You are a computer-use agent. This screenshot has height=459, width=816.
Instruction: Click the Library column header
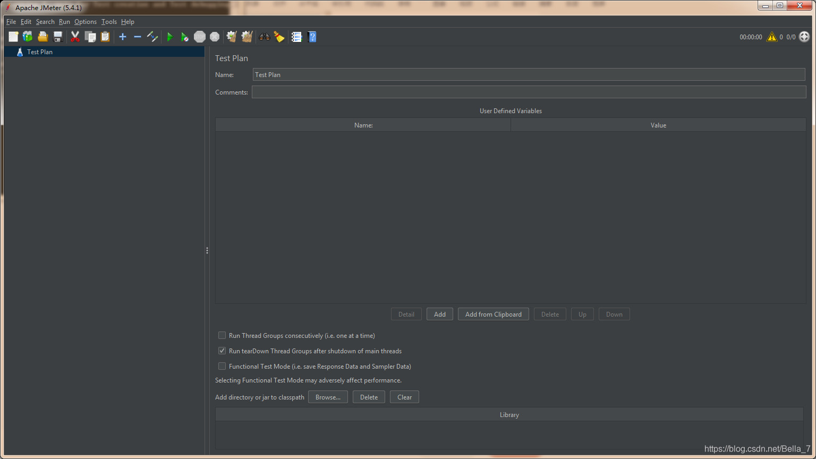[x=509, y=414]
